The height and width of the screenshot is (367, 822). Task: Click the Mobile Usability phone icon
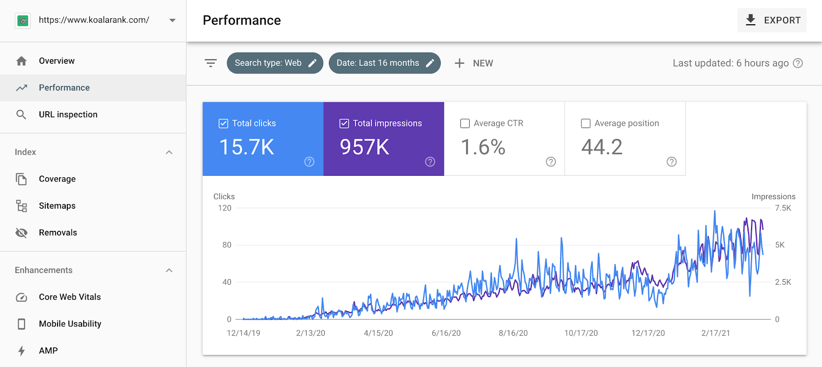21,324
